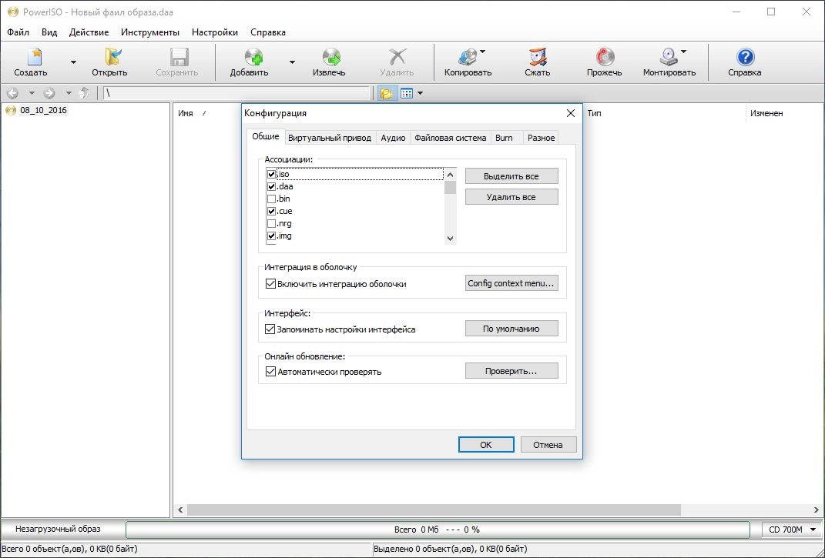Screen dimensions: 825x558
Task: Expand the Монтировать dropdown arrow
Action: click(x=683, y=52)
